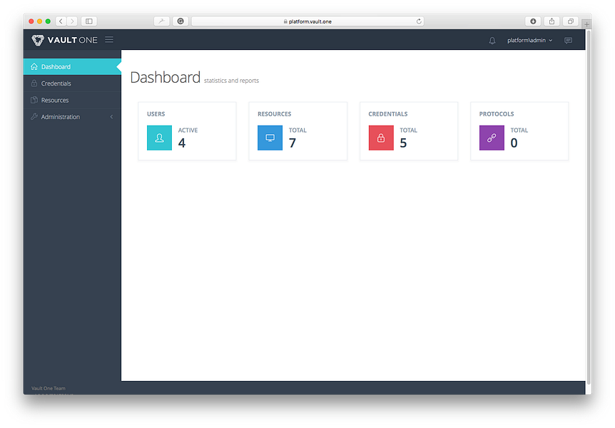Click the page vertical scrollbar

[589, 206]
